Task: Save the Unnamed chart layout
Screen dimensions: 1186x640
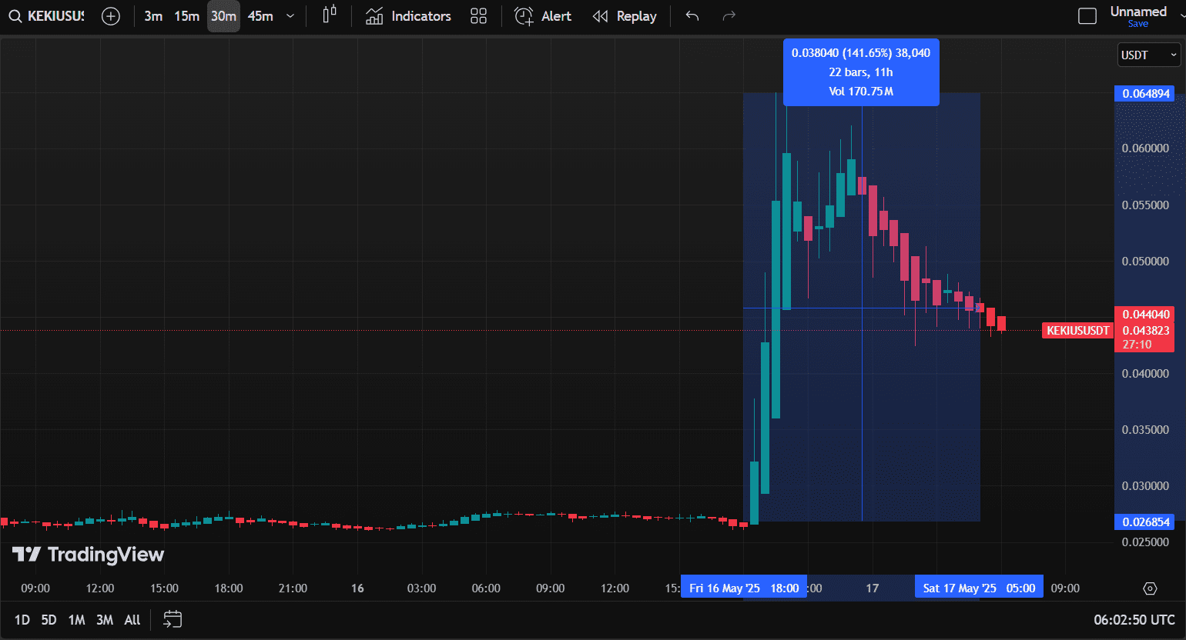Action: coord(1138,24)
